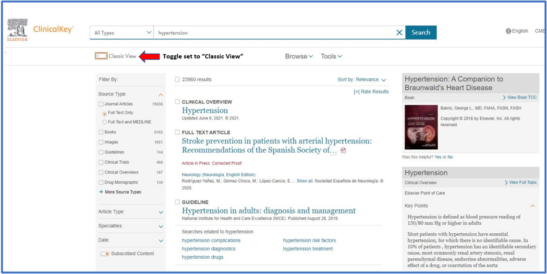
Task: Toggle the Subscribed Content switch
Action: [x=104, y=254]
